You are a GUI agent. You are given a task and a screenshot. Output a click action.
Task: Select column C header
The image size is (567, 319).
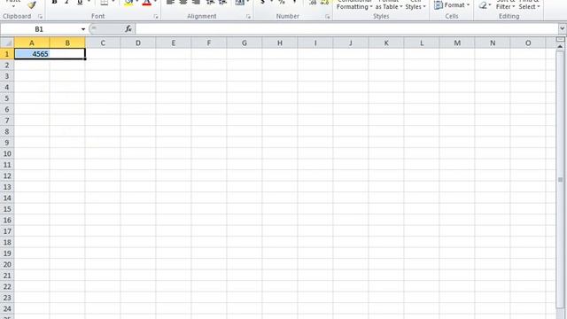pos(103,43)
